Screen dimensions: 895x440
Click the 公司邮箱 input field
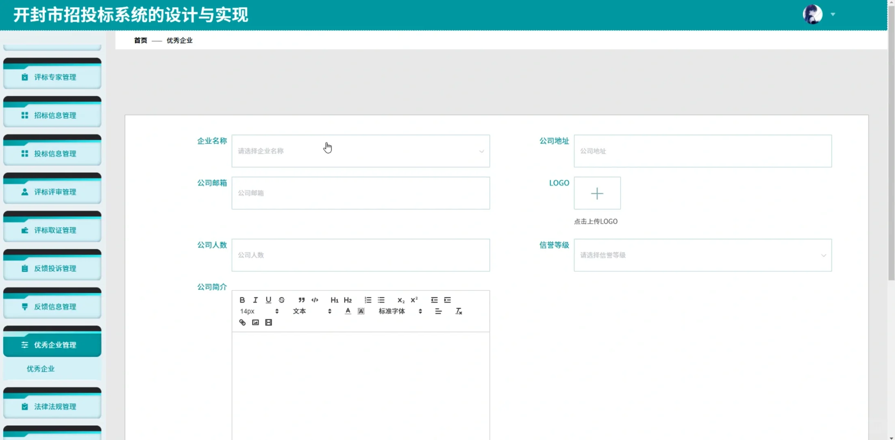pyautogui.click(x=360, y=193)
